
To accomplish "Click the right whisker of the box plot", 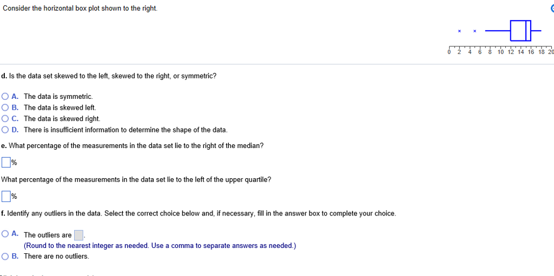I will pyautogui.click(x=537, y=31).
